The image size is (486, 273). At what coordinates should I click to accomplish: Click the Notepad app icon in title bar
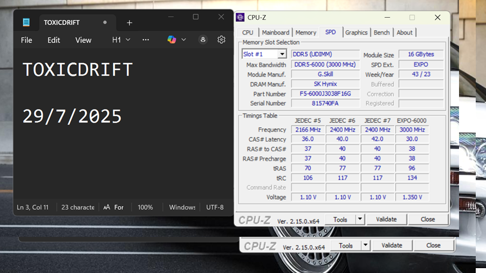click(26, 22)
